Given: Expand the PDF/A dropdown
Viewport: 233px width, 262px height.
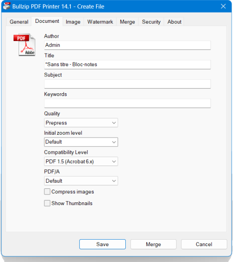Looking at the screenshot, I should coord(81,181).
